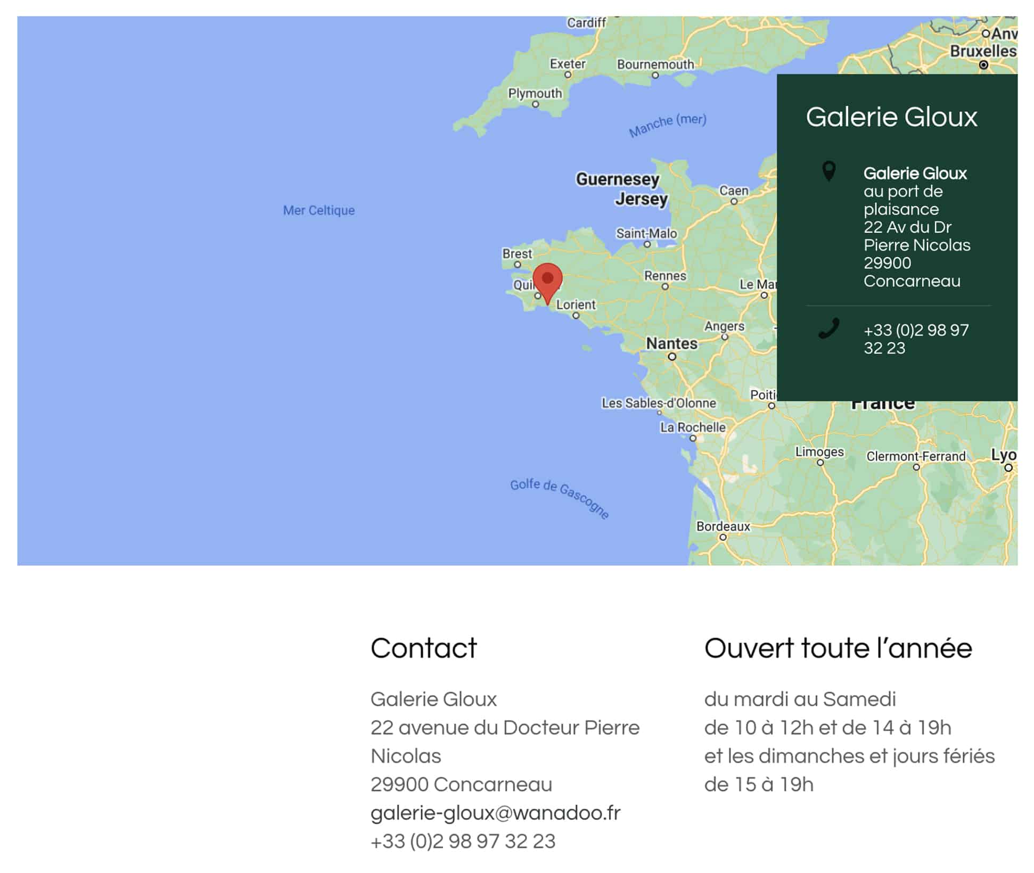Click the Bruxelles label on the map
This screenshot has width=1034, height=873.
983,51
